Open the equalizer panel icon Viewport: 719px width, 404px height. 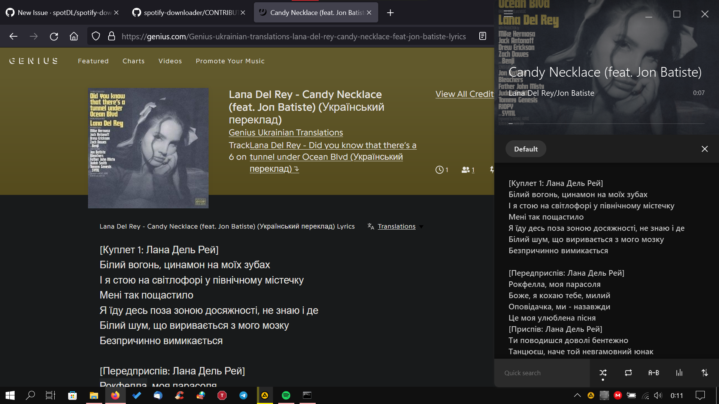coord(679,373)
